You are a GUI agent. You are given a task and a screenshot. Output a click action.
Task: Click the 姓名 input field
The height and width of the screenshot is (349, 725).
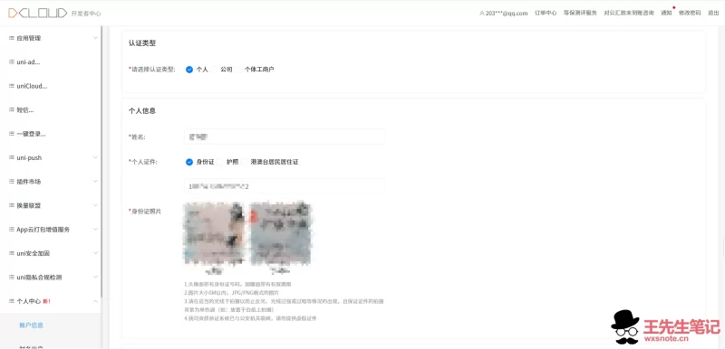point(285,137)
